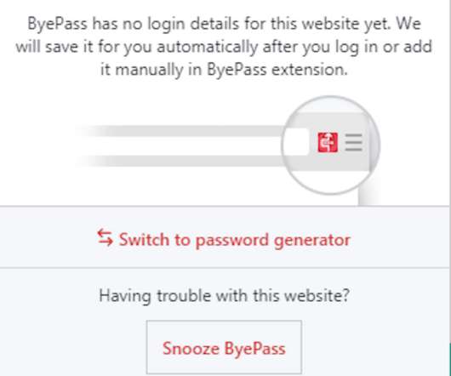Image resolution: width=451 pixels, height=376 pixels.
Task: Switch to password generator
Action: (224, 239)
